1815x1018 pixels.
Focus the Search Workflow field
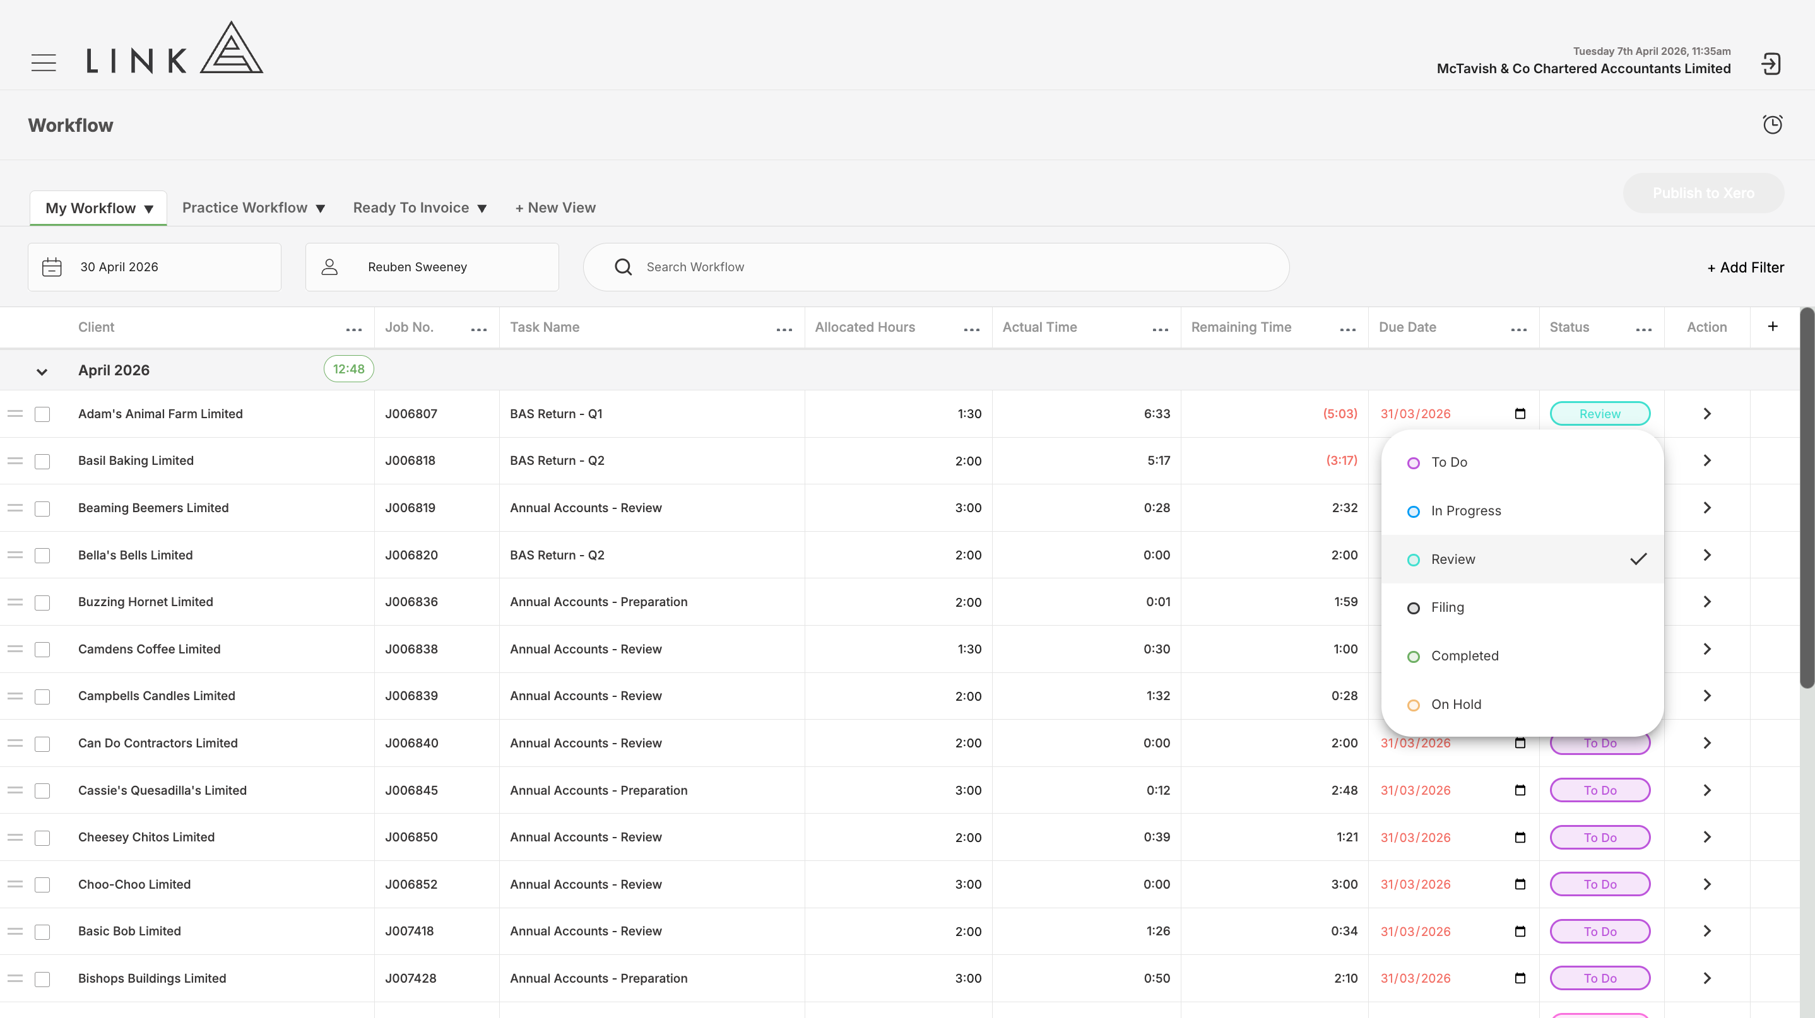pyautogui.click(x=937, y=267)
